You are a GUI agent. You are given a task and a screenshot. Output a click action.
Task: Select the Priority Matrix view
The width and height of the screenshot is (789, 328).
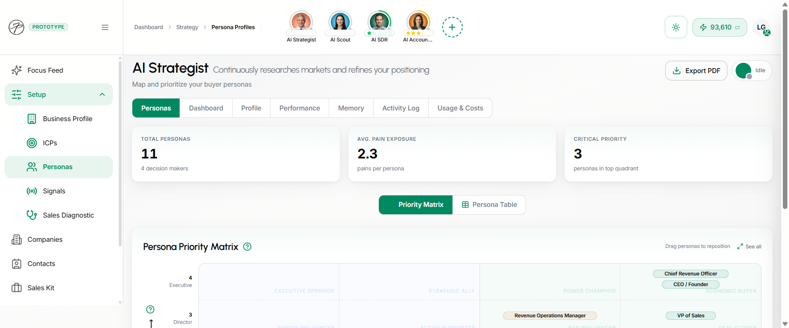click(415, 204)
